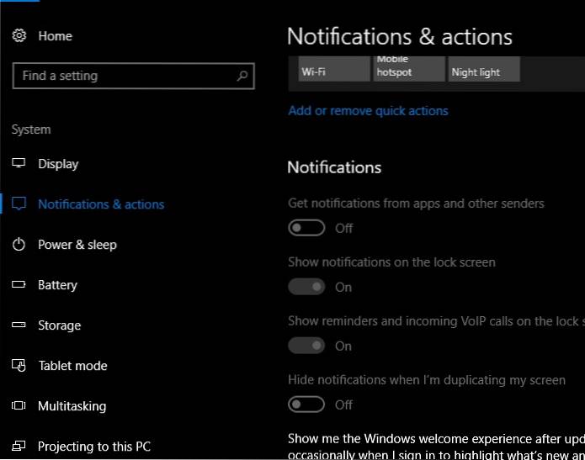The height and width of the screenshot is (460, 585).
Task: Click the Display monitor icon
Action: click(19, 164)
